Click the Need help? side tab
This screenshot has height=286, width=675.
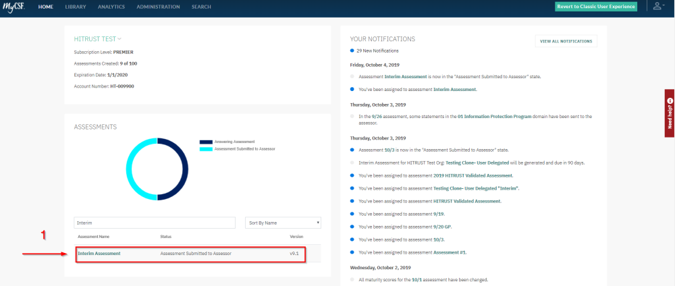pyautogui.click(x=670, y=113)
